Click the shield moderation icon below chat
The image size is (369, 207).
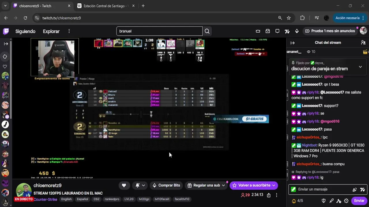323,201
